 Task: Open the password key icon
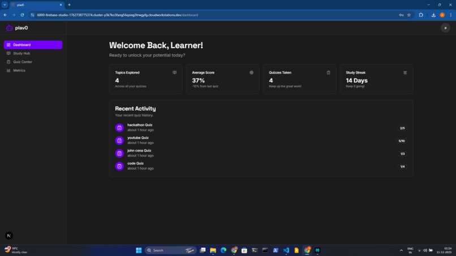coord(401,15)
